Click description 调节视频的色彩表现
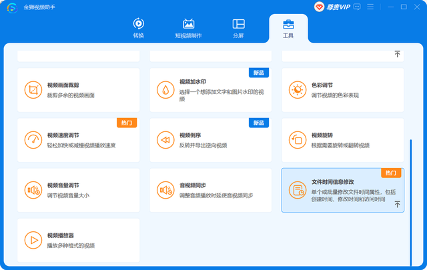The height and width of the screenshot is (270, 427). coord(335,95)
